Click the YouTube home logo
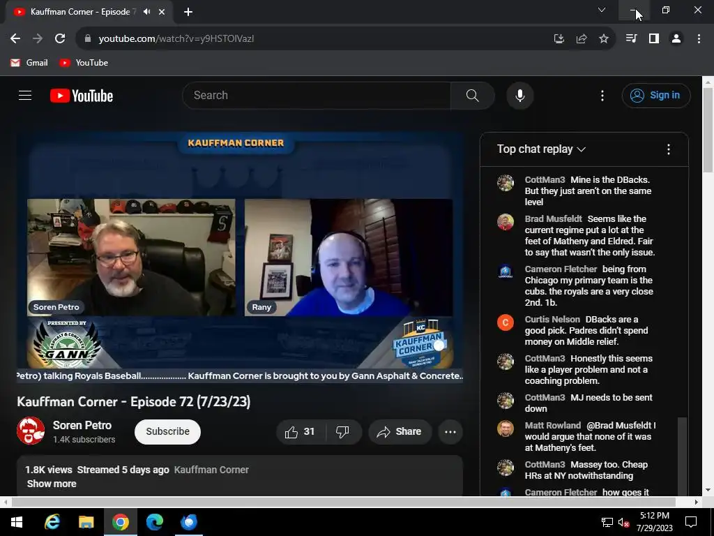 pos(82,96)
